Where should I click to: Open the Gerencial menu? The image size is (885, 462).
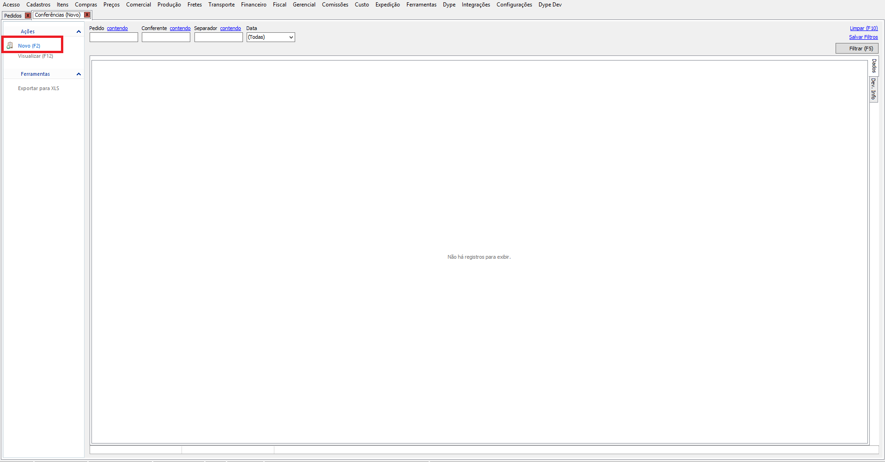coord(304,5)
